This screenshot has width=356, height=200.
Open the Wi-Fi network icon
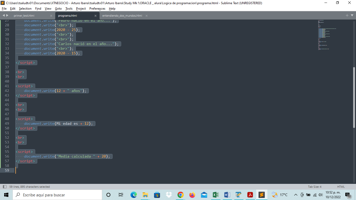[x=315, y=195]
